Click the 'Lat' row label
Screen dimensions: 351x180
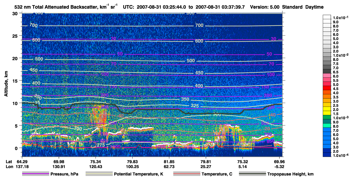[x=9, y=161]
